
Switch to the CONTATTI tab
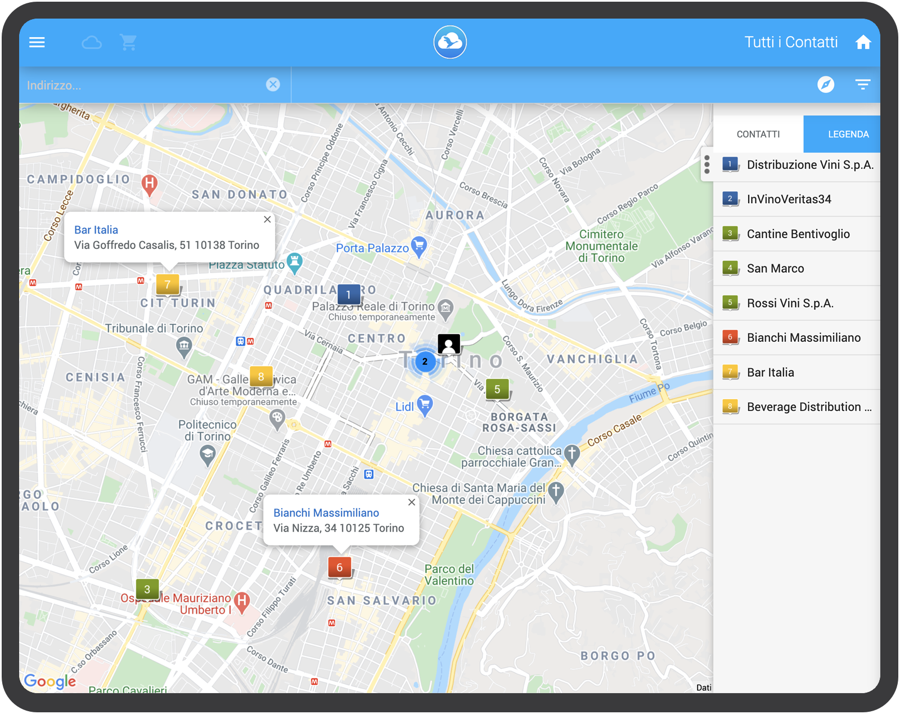[757, 134]
